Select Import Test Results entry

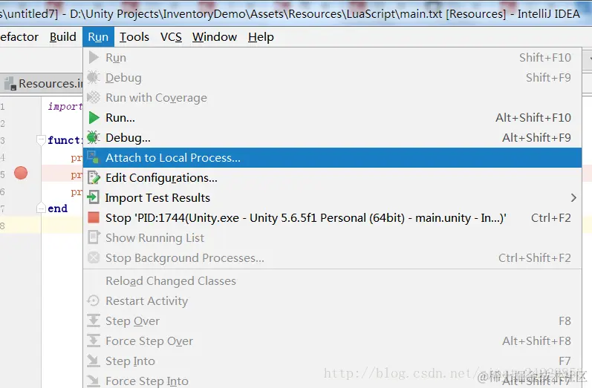point(332,197)
